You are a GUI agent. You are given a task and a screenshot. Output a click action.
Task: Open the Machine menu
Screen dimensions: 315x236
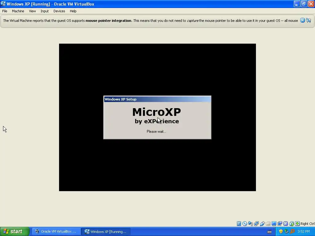tap(18, 11)
